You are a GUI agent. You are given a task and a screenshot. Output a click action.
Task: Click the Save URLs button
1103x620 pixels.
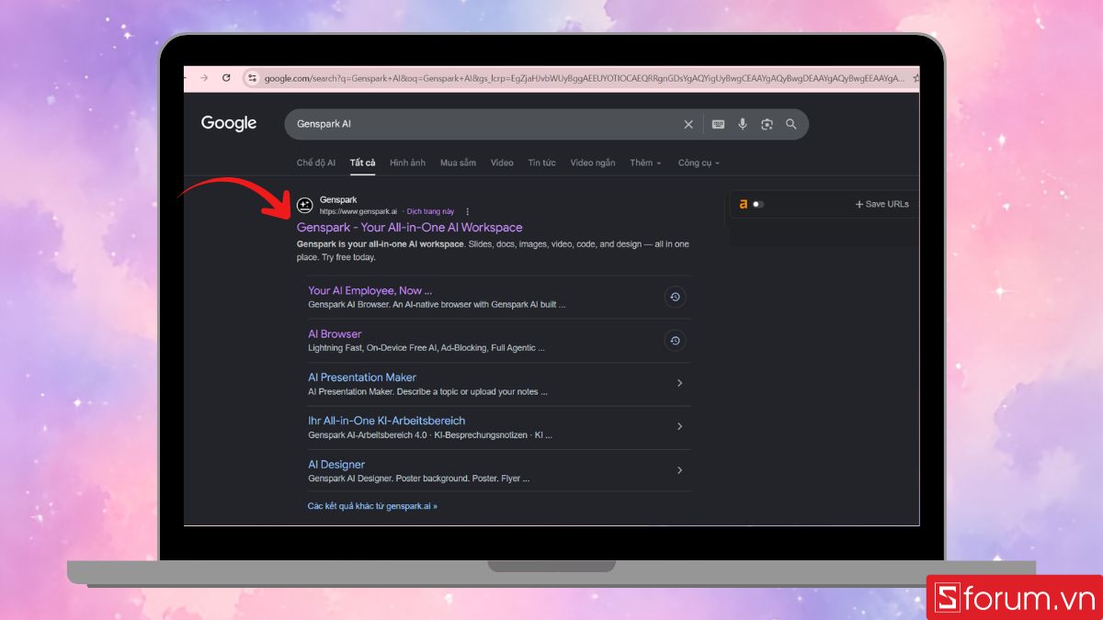pos(881,204)
